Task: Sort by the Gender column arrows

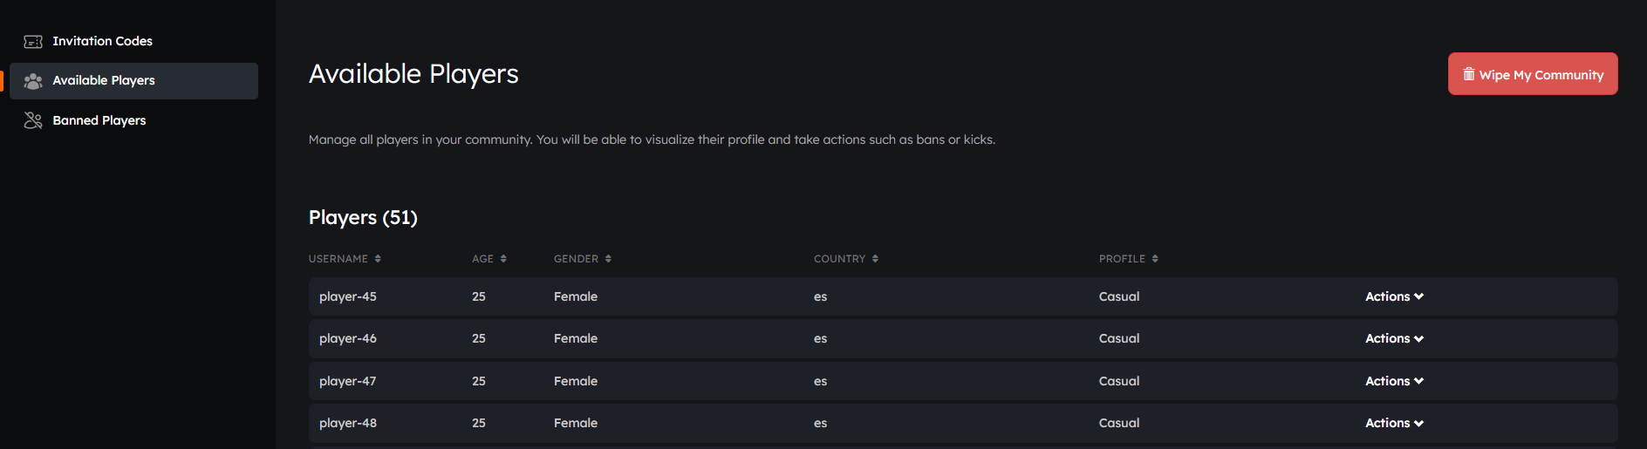Action: pyautogui.click(x=608, y=259)
